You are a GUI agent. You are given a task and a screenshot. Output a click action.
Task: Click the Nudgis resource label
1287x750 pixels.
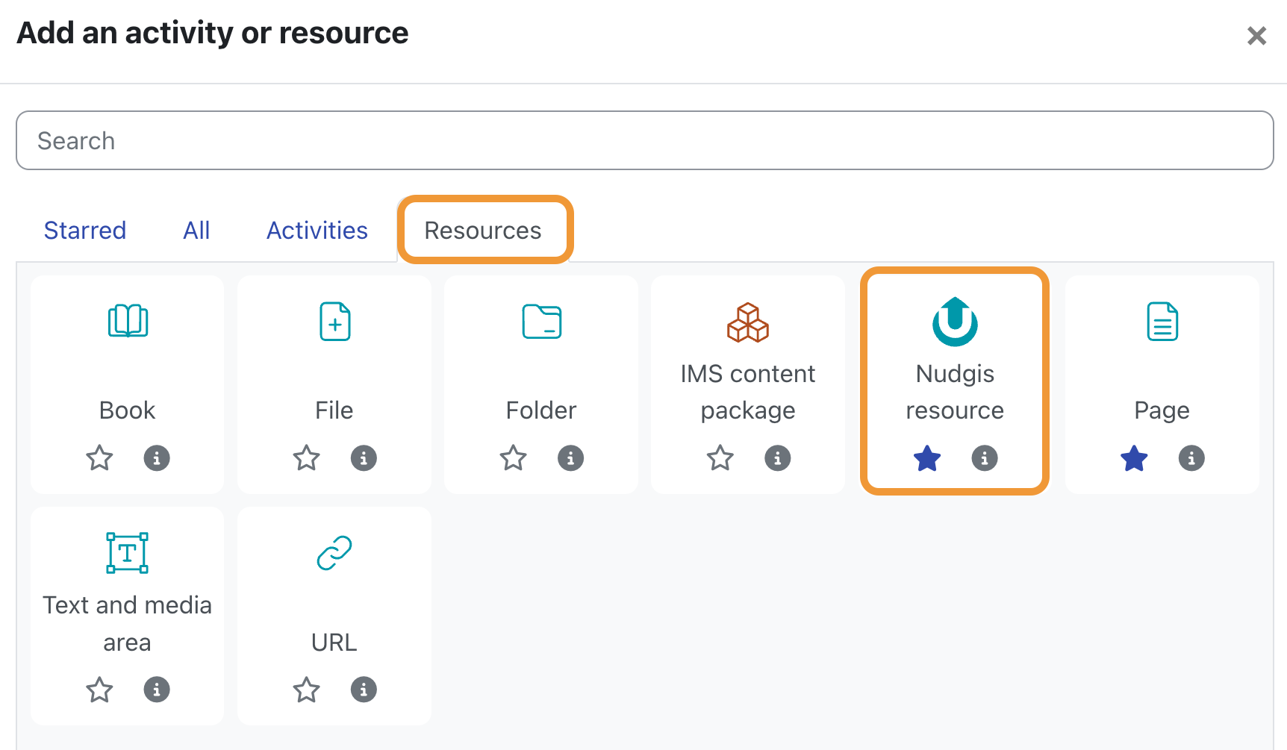pyautogui.click(x=955, y=392)
